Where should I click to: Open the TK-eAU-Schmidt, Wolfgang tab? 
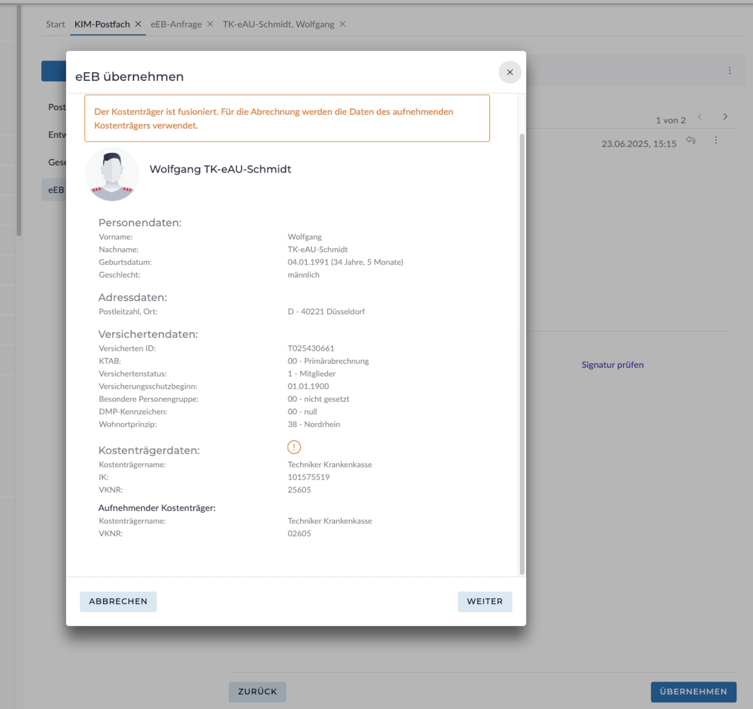278,24
